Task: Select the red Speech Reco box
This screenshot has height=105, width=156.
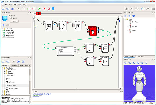Action: tap(92, 31)
